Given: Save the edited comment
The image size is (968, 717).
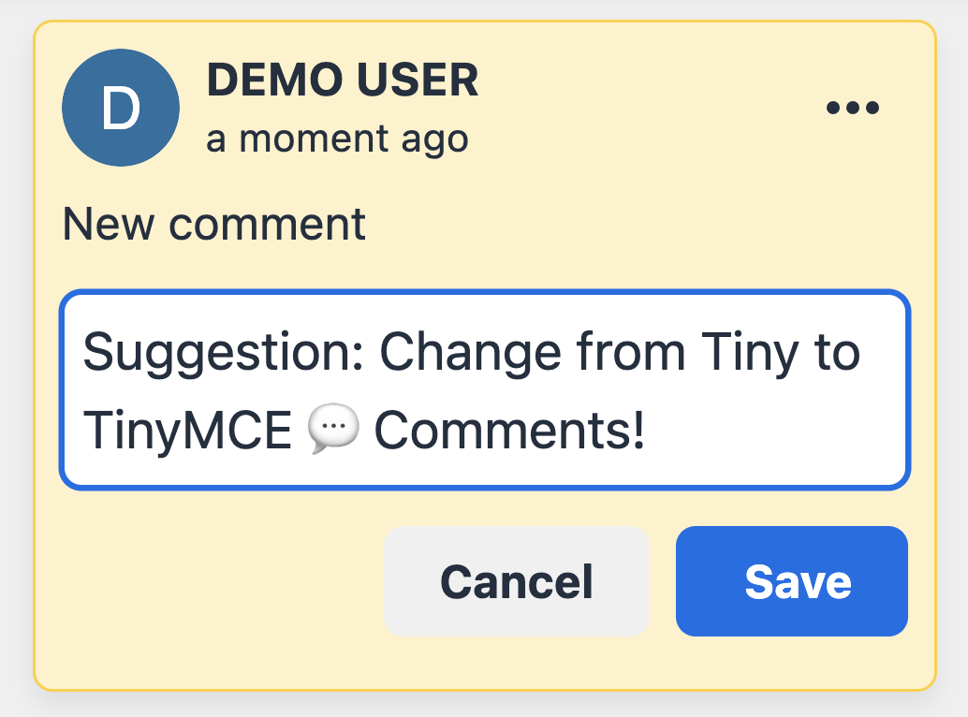Looking at the screenshot, I should 791,581.
